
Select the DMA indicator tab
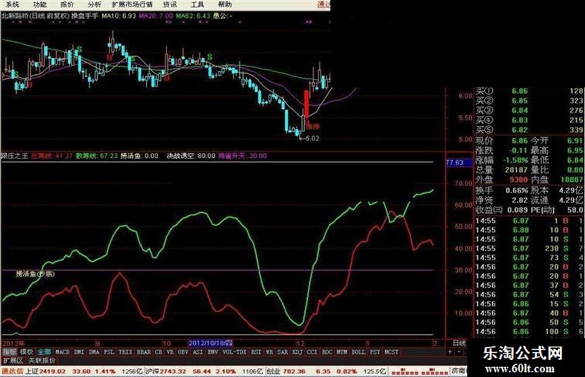(x=94, y=352)
